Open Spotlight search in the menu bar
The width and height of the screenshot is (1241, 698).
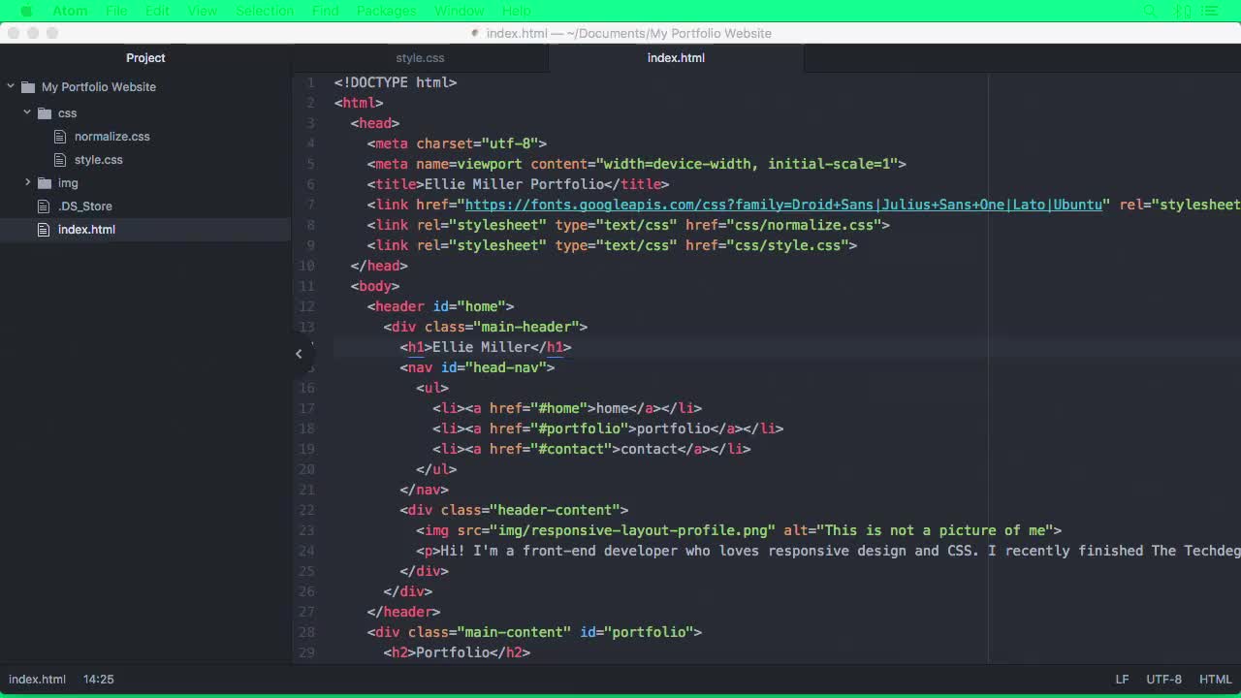tap(1149, 11)
